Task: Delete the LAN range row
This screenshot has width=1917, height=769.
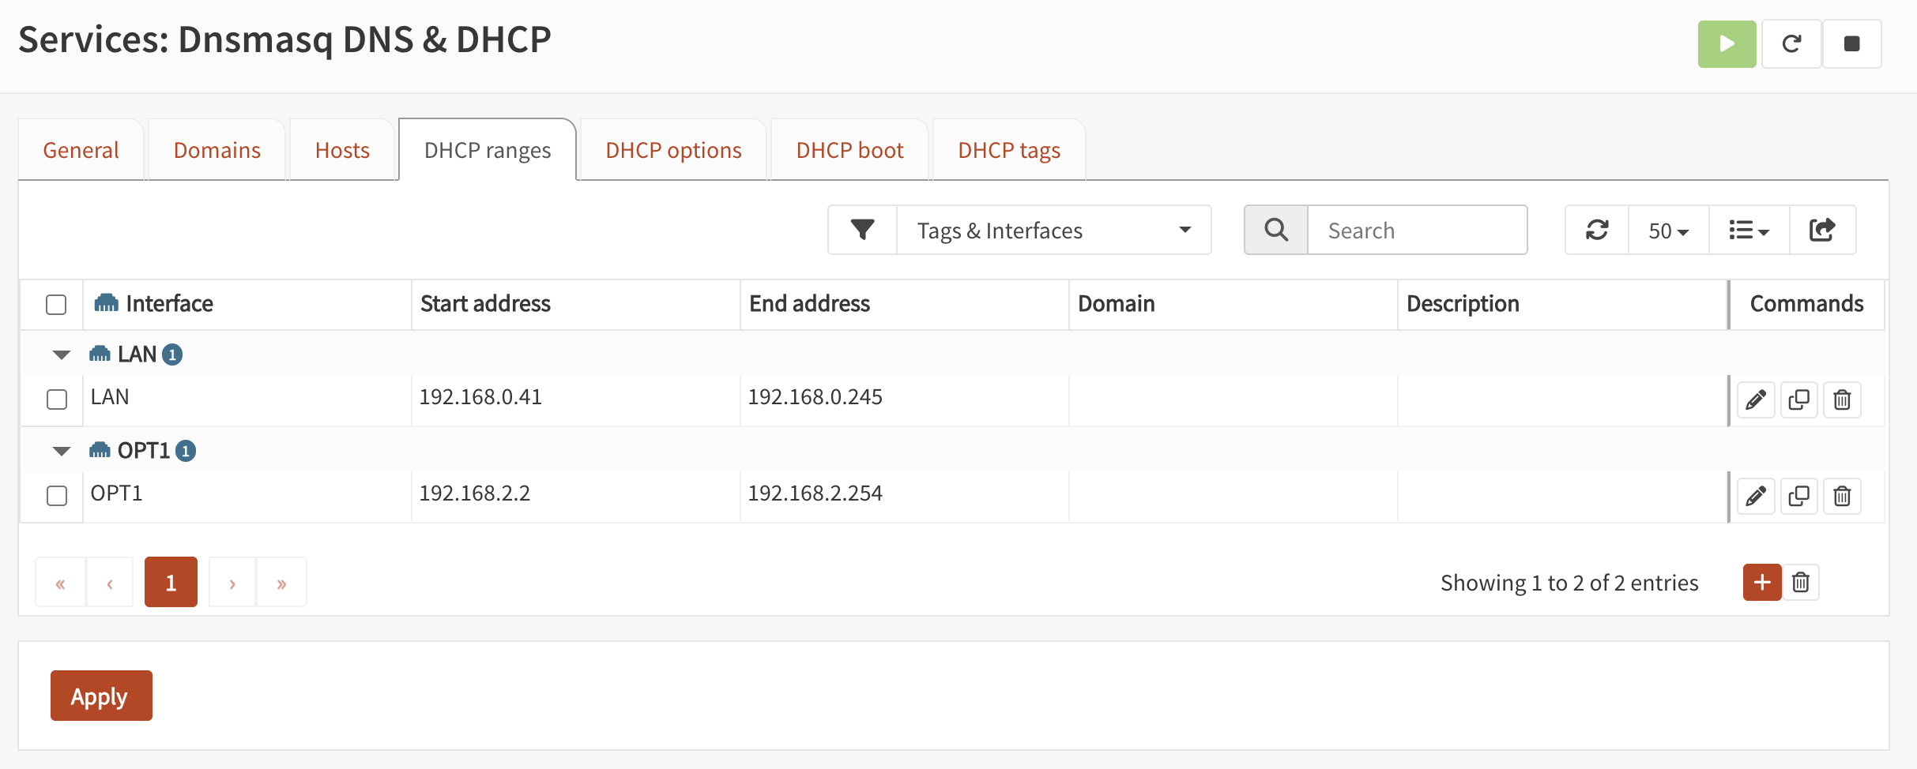Action: tap(1842, 400)
